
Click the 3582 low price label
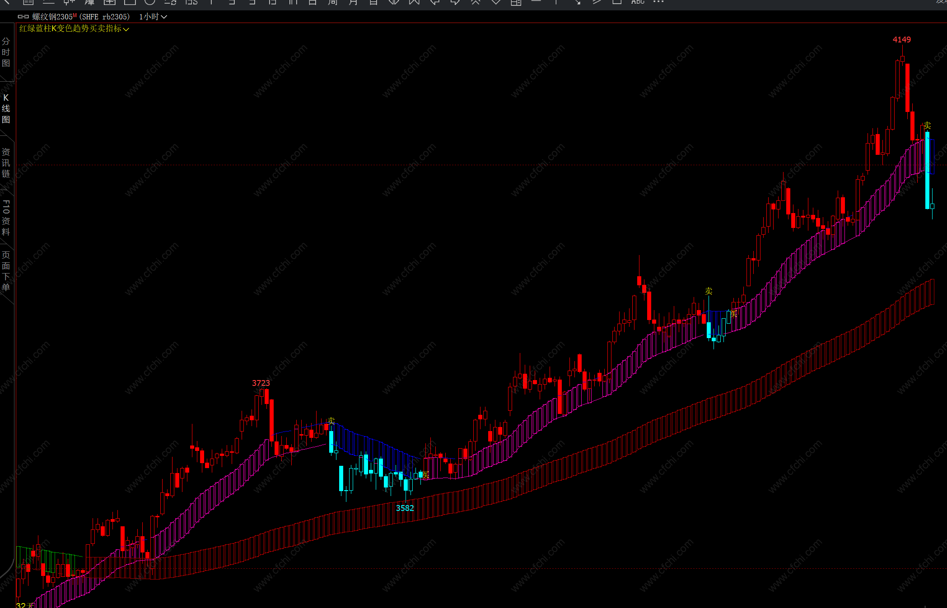pyautogui.click(x=405, y=508)
